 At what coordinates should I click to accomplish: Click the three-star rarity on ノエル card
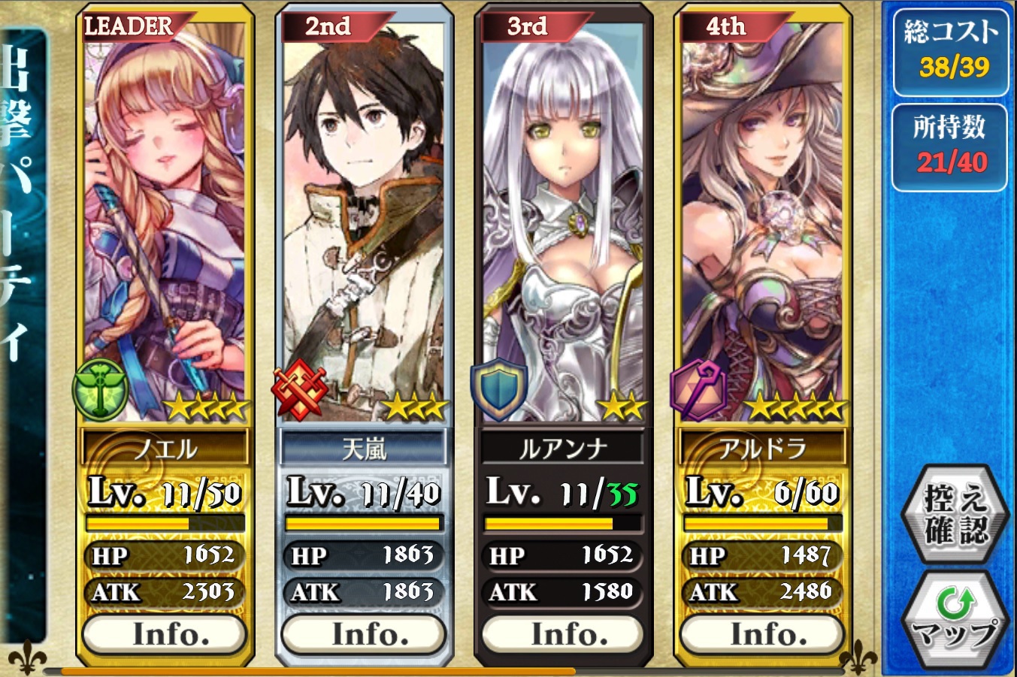coord(206,408)
